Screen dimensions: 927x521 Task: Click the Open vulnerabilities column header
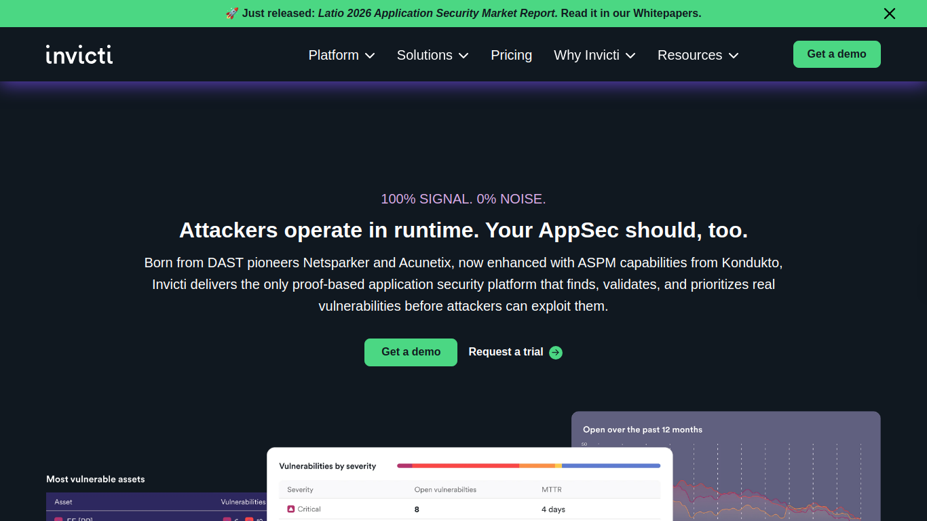point(445,489)
